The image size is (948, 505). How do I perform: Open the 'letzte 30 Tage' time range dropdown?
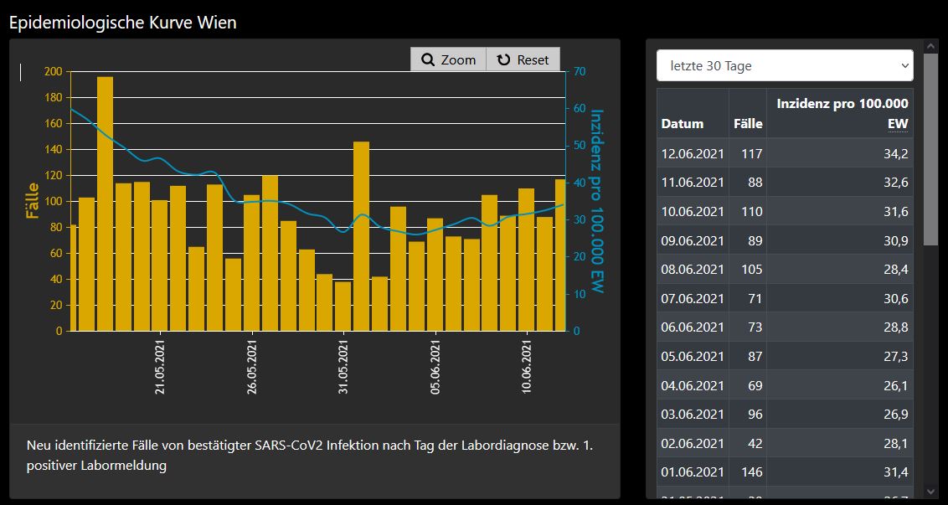pos(785,65)
